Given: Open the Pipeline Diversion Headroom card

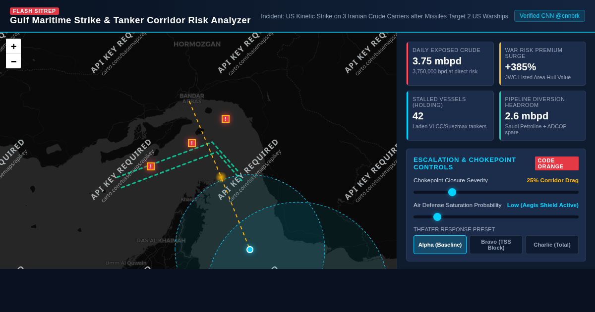Looking at the screenshot, I should tap(542, 115).
